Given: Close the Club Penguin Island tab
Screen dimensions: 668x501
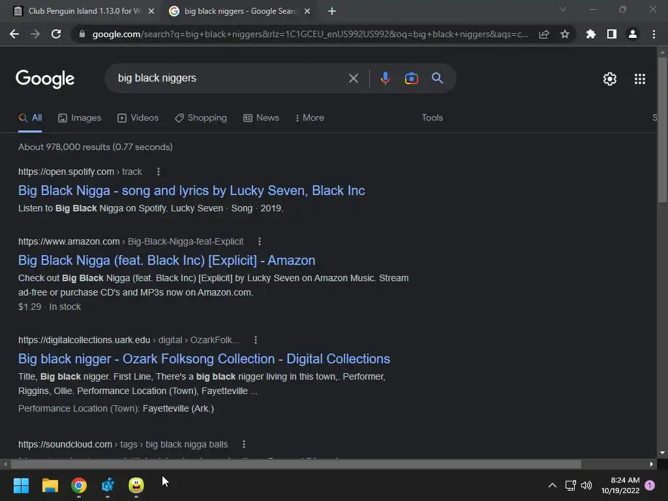Looking at the screenshot, I should (x=151, y=11).
